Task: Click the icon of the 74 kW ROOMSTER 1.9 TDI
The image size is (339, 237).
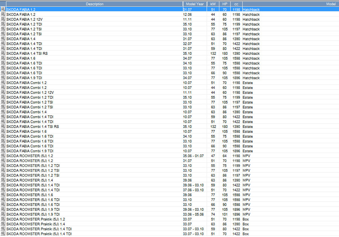Action: (3, 214)
